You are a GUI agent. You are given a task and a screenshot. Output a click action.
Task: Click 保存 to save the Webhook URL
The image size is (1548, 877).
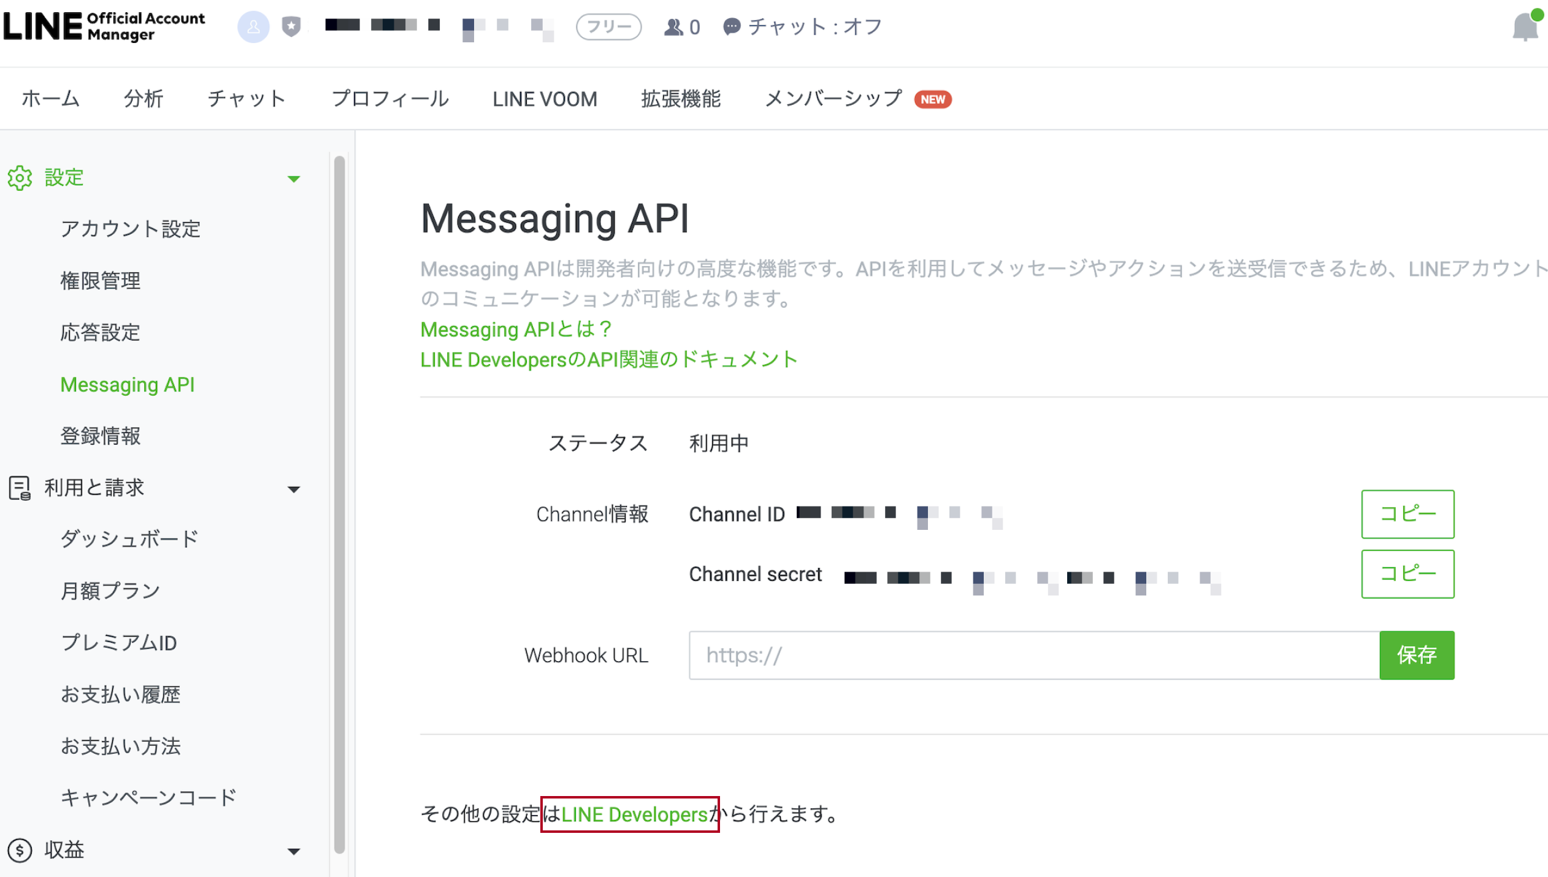pyautogui.click(x=1417, y=655)
